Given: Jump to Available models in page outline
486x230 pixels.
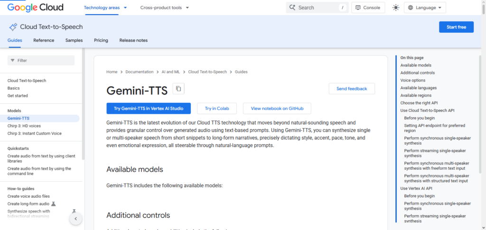Looking at the screenshot, I should click(416, 65).
